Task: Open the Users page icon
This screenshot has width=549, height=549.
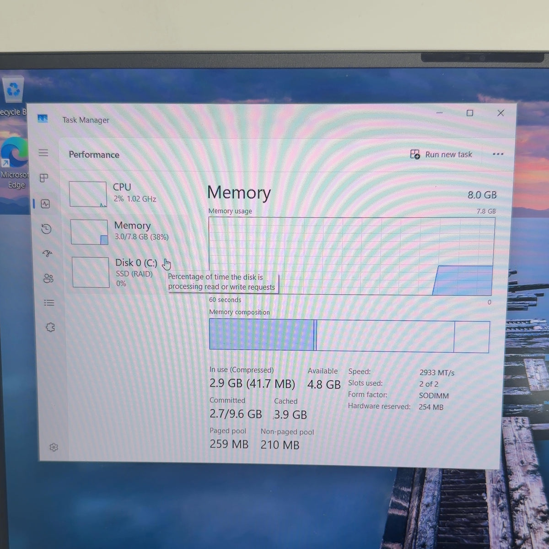Action: click(x=48, y=278)
